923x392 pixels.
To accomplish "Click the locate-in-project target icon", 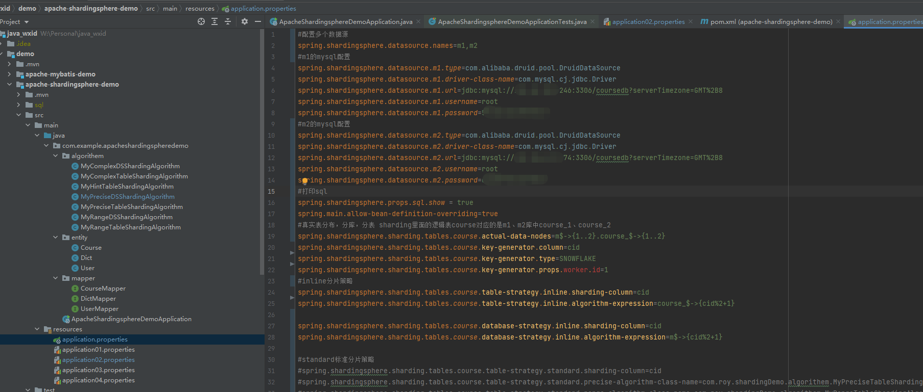I will [201, 21].
